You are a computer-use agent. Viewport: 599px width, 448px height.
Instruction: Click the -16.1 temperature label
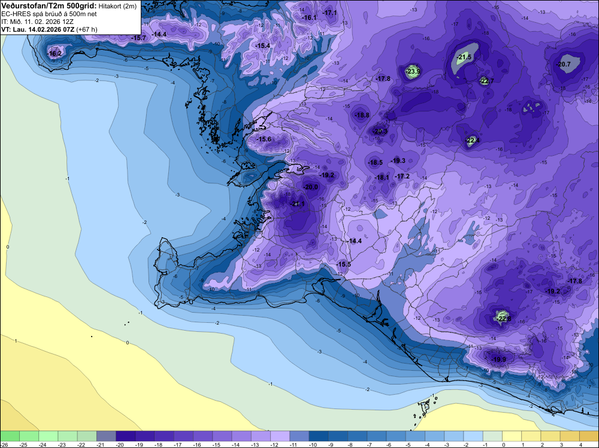click(310, 17)
